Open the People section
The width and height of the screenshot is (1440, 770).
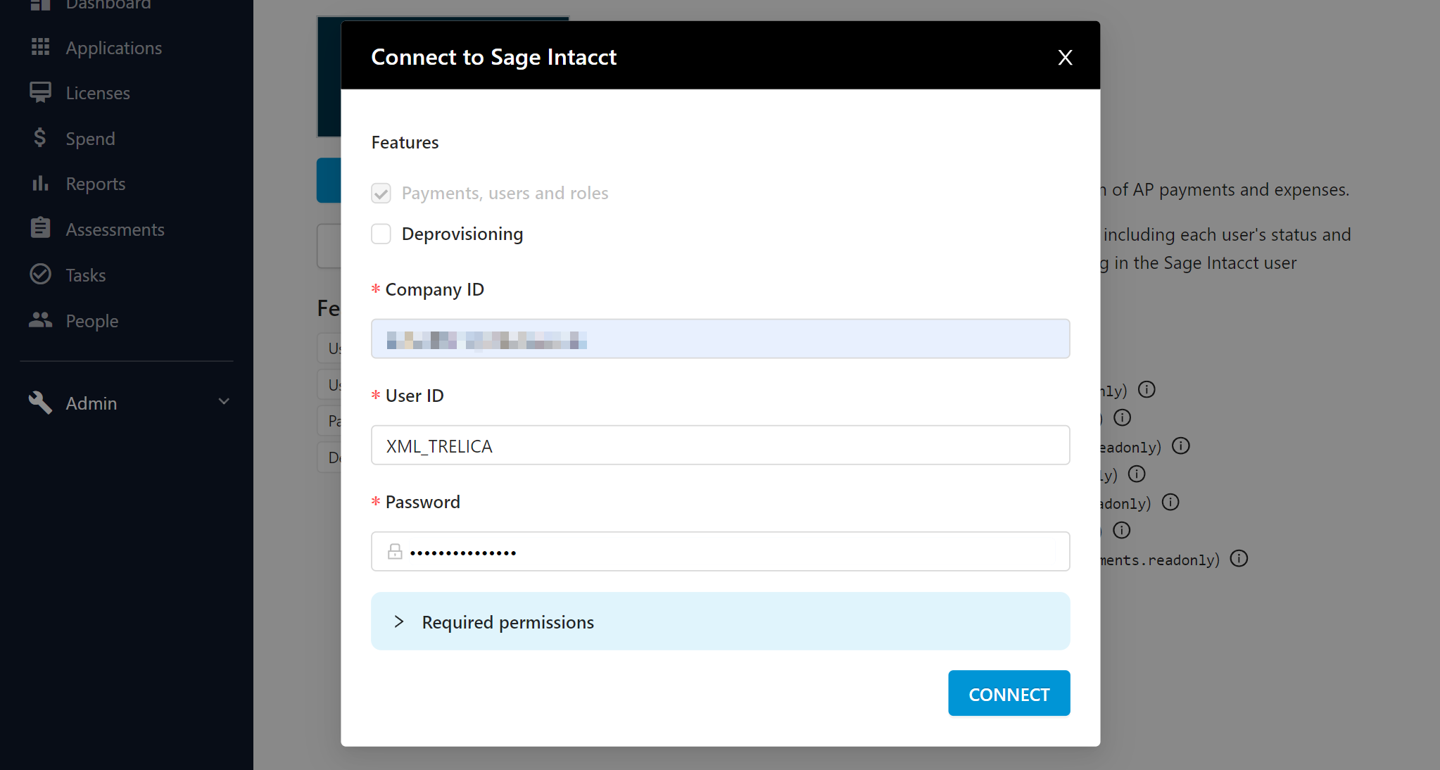click(91, 321)
